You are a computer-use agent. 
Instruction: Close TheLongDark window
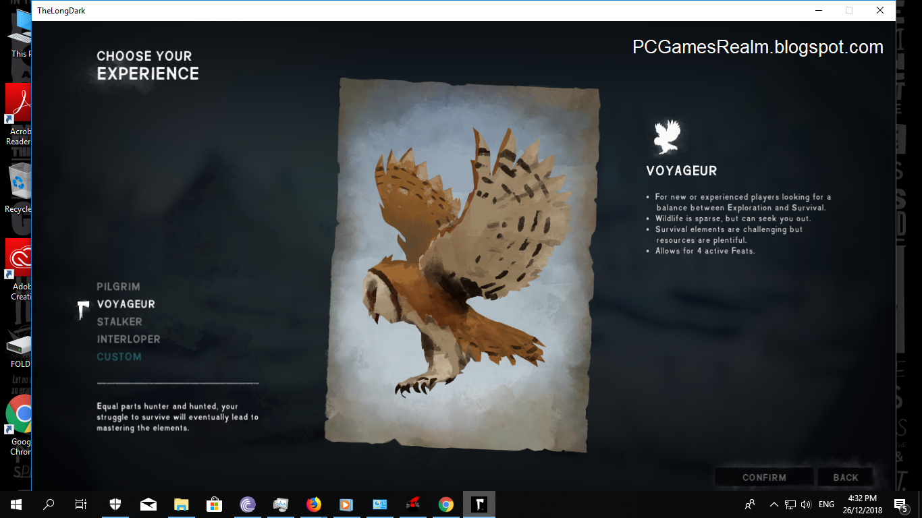[x=880, y=10]
